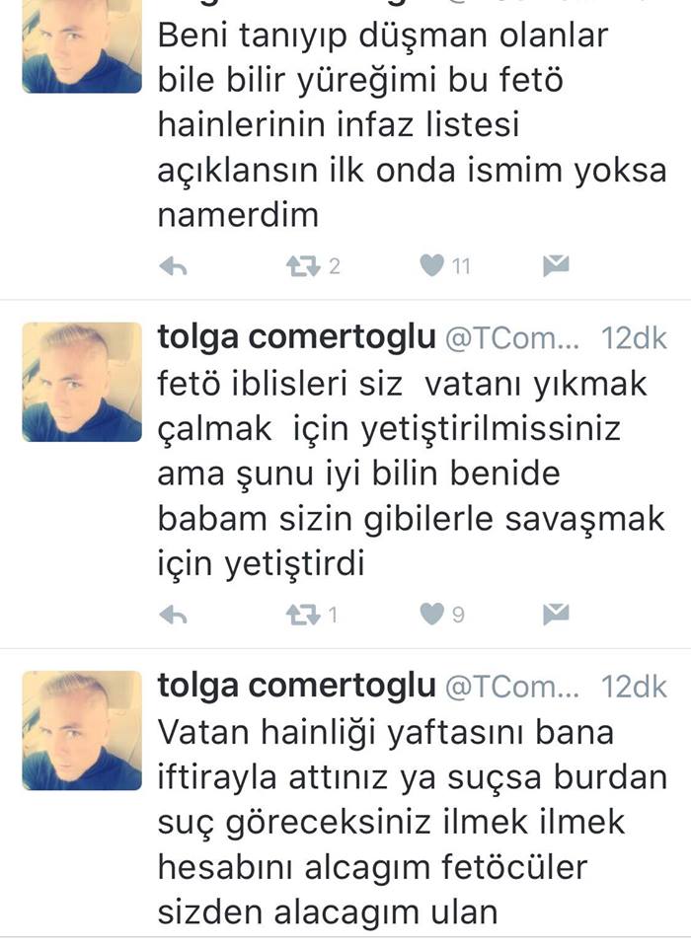Like the tweet with 9 likes
Image resolution: width=691 pixels, height=947 pixels.
pyautogui.click(x=431, y=615)
